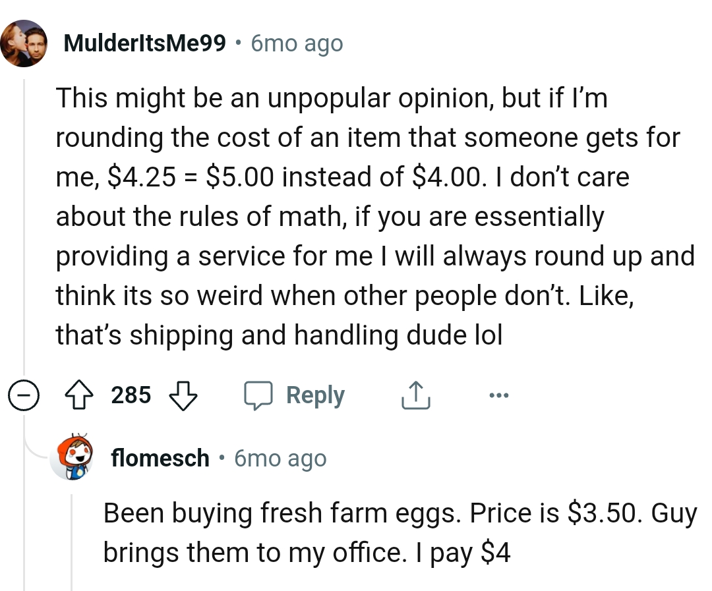712x591 pixels.
Task: Click flomesch's Snoo avatar
Action: click(x=74, y=458)
